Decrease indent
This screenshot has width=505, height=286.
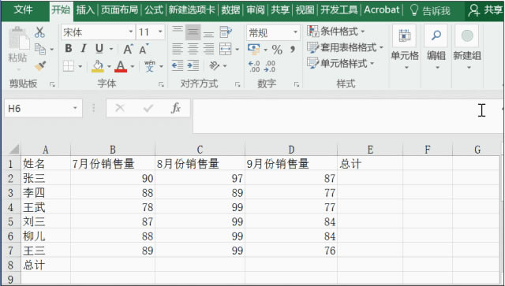(177, 66)
